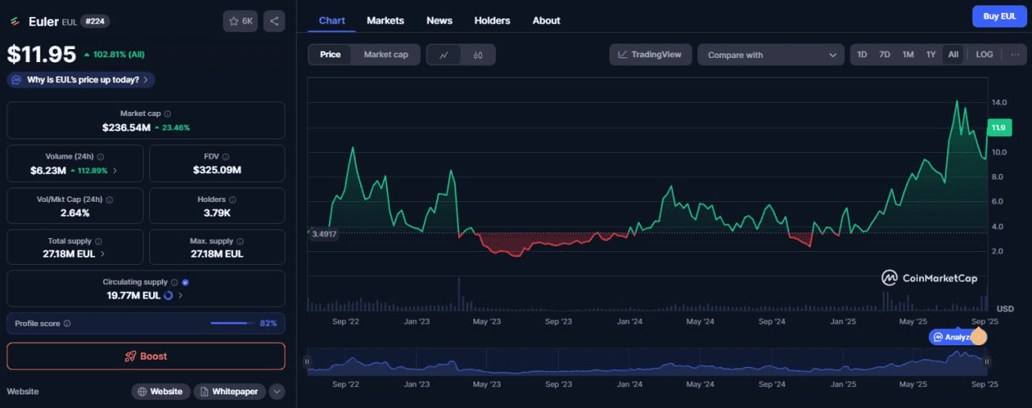Select the Price chart toggle
The height and width of the screenshot is (408, 1032).
pyautogui.click(x=331, y=55)
